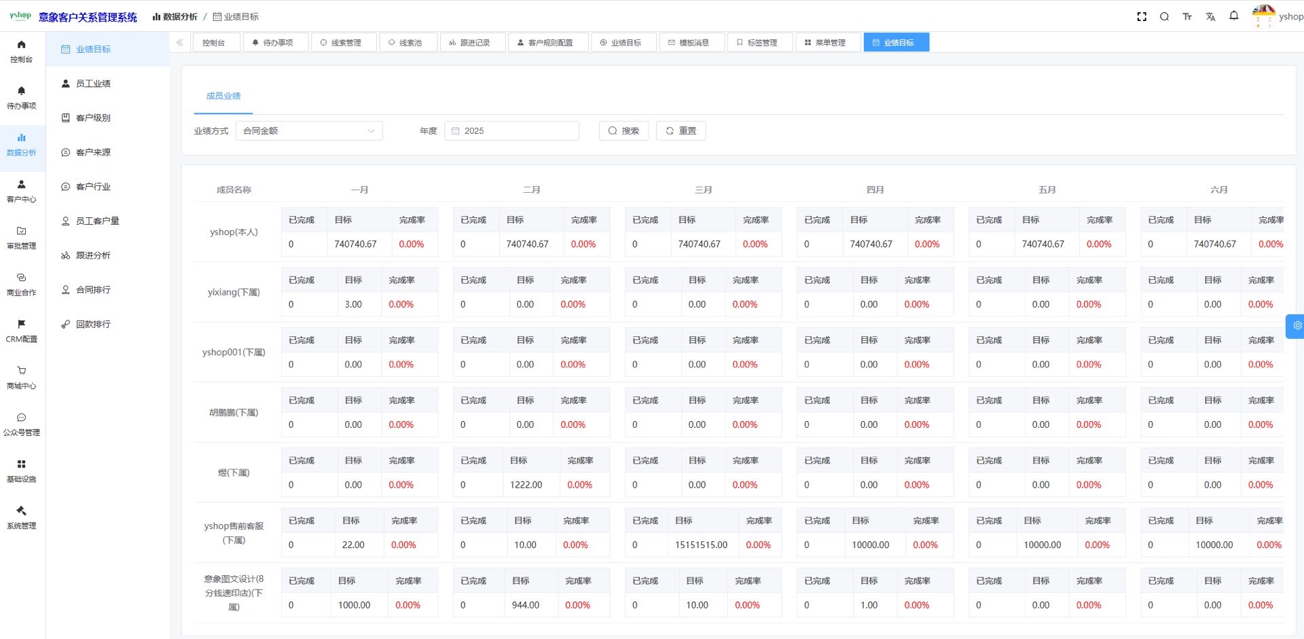Open the notification bell

click(x=1233, y=16)
